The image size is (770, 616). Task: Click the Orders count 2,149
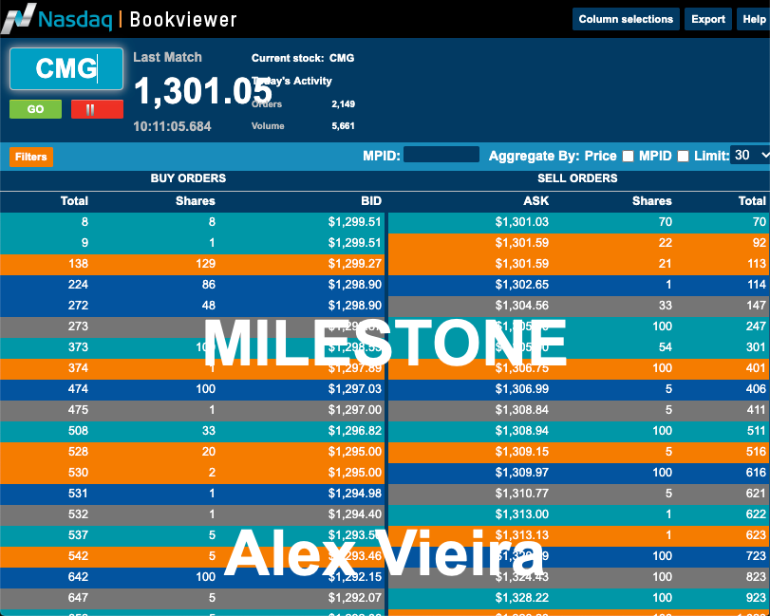tap(343, 103)
